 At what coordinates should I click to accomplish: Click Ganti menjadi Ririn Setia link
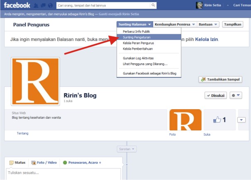(x=119, y=14)
